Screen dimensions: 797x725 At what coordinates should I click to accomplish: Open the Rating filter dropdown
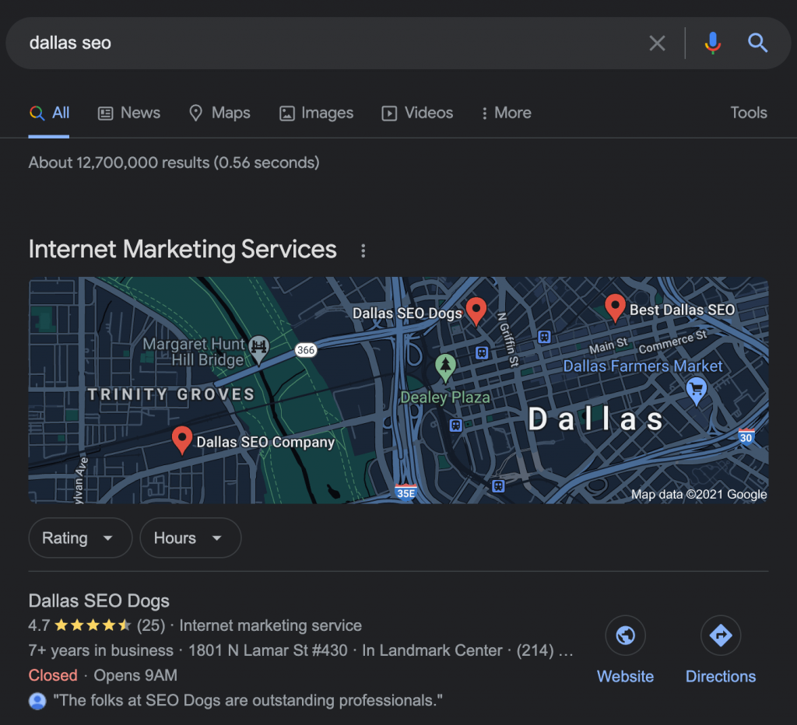[80, 538]
